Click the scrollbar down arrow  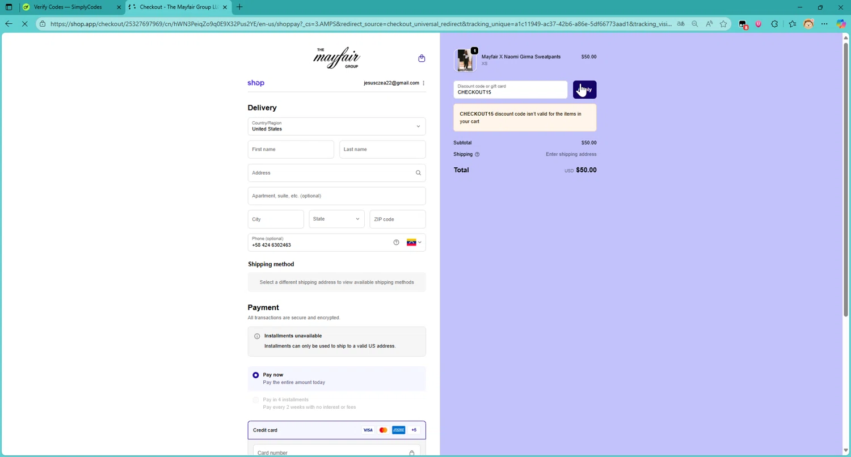[x=846, y=451]
